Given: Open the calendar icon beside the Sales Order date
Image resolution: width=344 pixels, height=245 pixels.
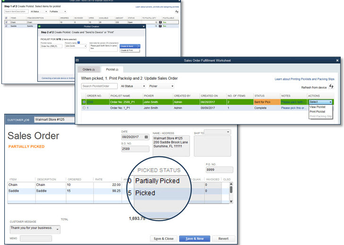Looking at the screenshot, I should point(146,137).
